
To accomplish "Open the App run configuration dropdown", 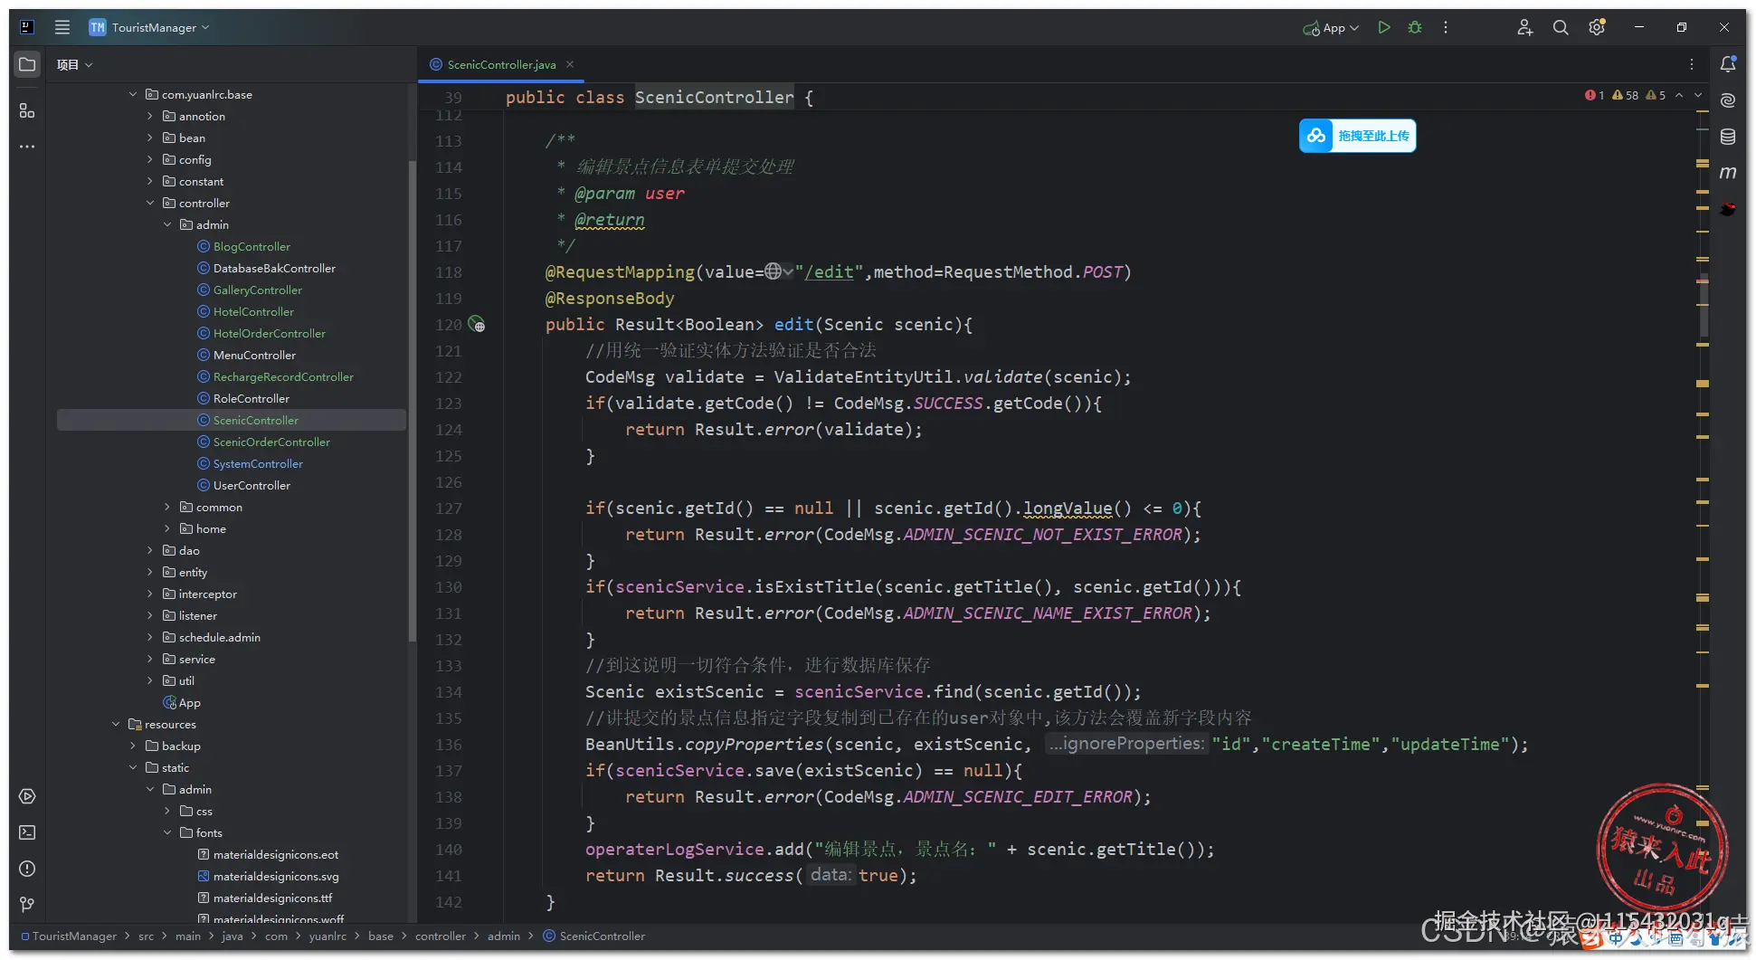I will (1331, 28).
